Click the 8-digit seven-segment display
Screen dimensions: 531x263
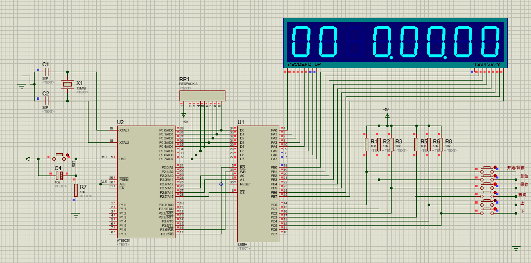click(396, 42)
